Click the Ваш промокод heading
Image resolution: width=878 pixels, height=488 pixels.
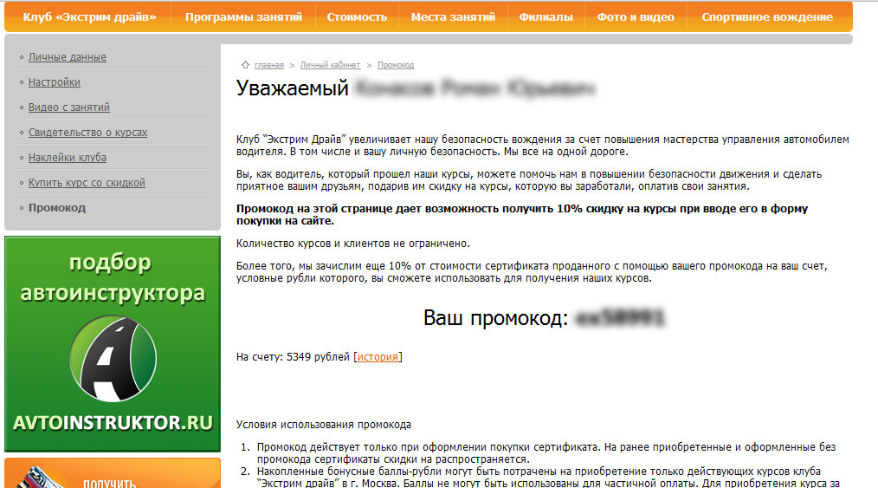click(495, 318)
